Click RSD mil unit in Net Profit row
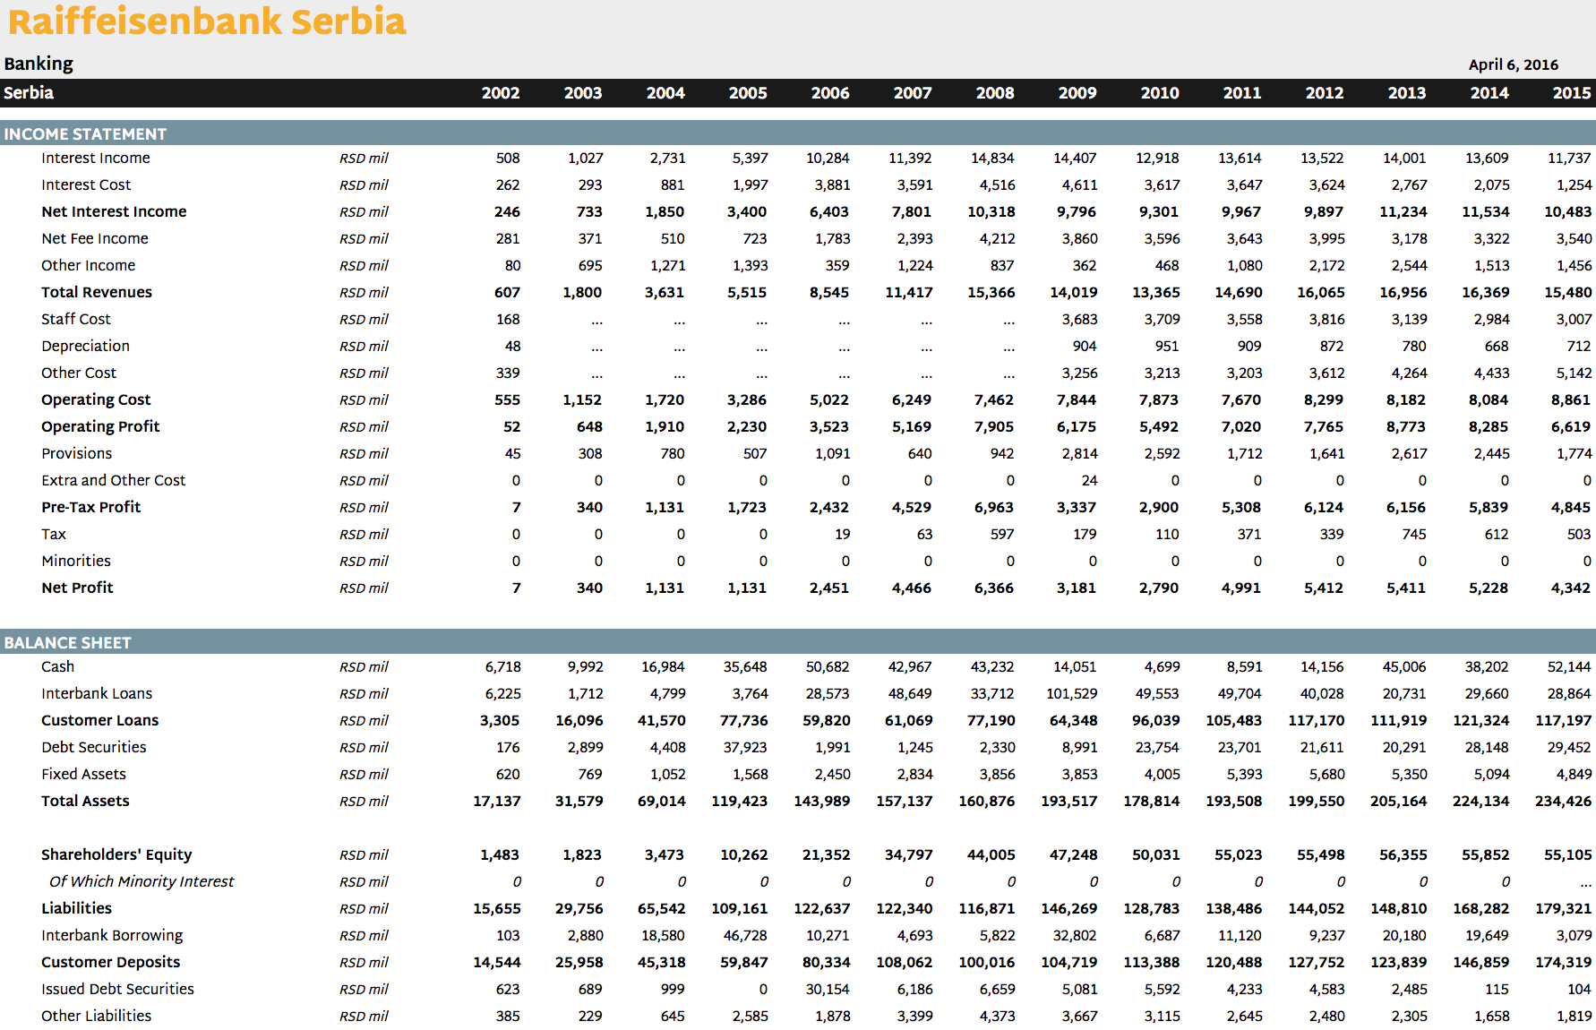The image size is (1596, 1030). pos(364,588)
